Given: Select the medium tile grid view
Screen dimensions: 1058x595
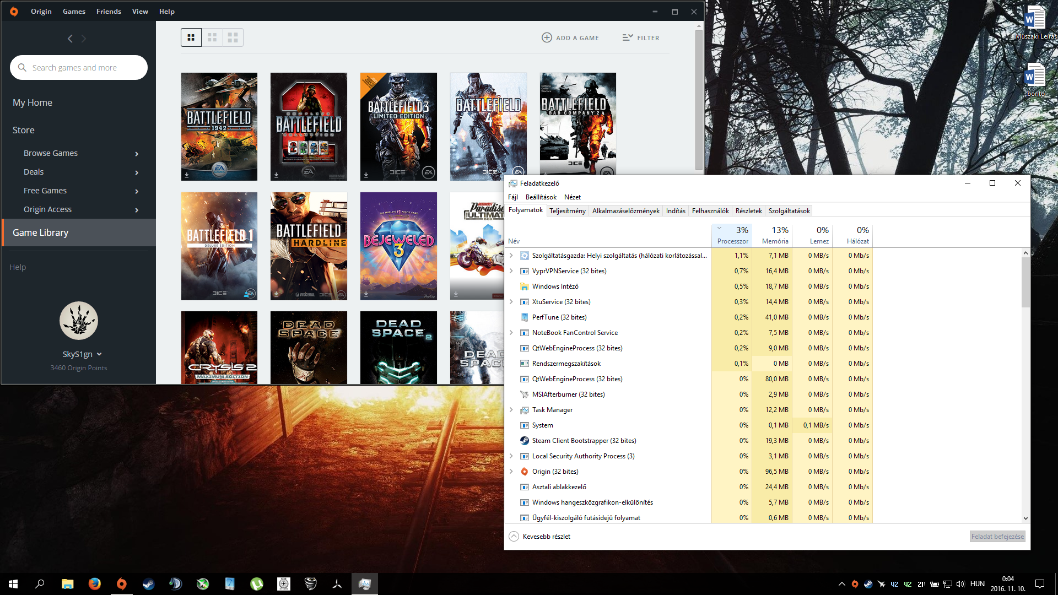Looking at the screenshot, I should tap(212, 37).
